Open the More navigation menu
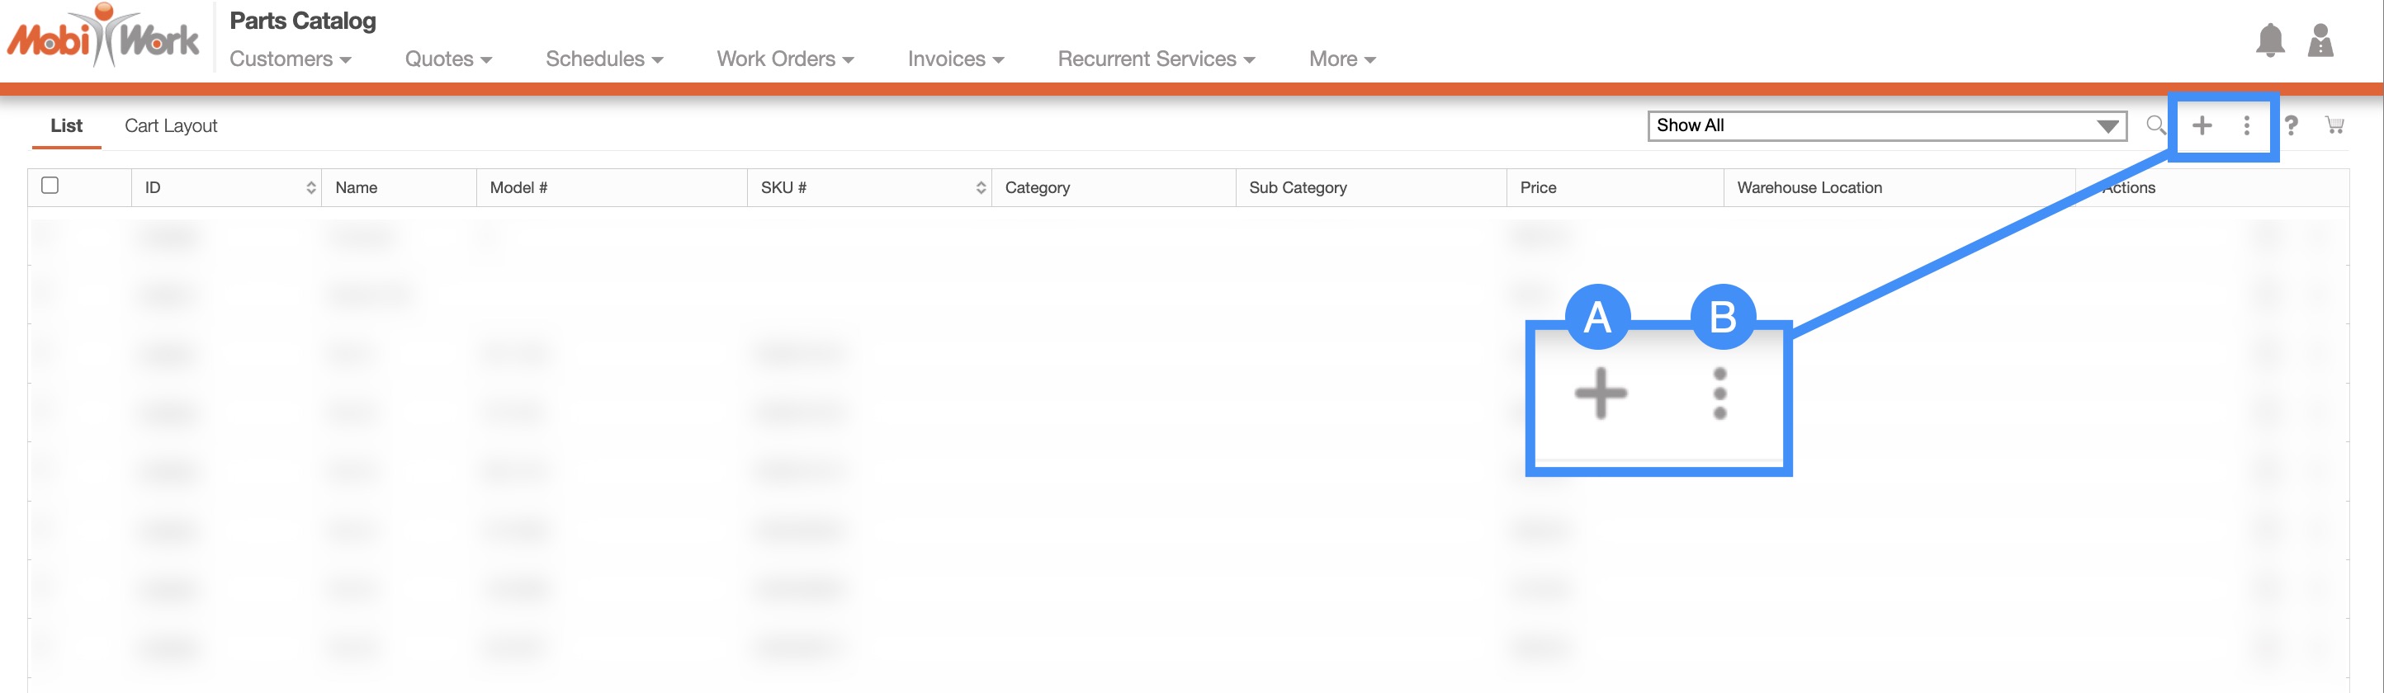Viewport: 2384px width, 693px height. click(1341, 59)
